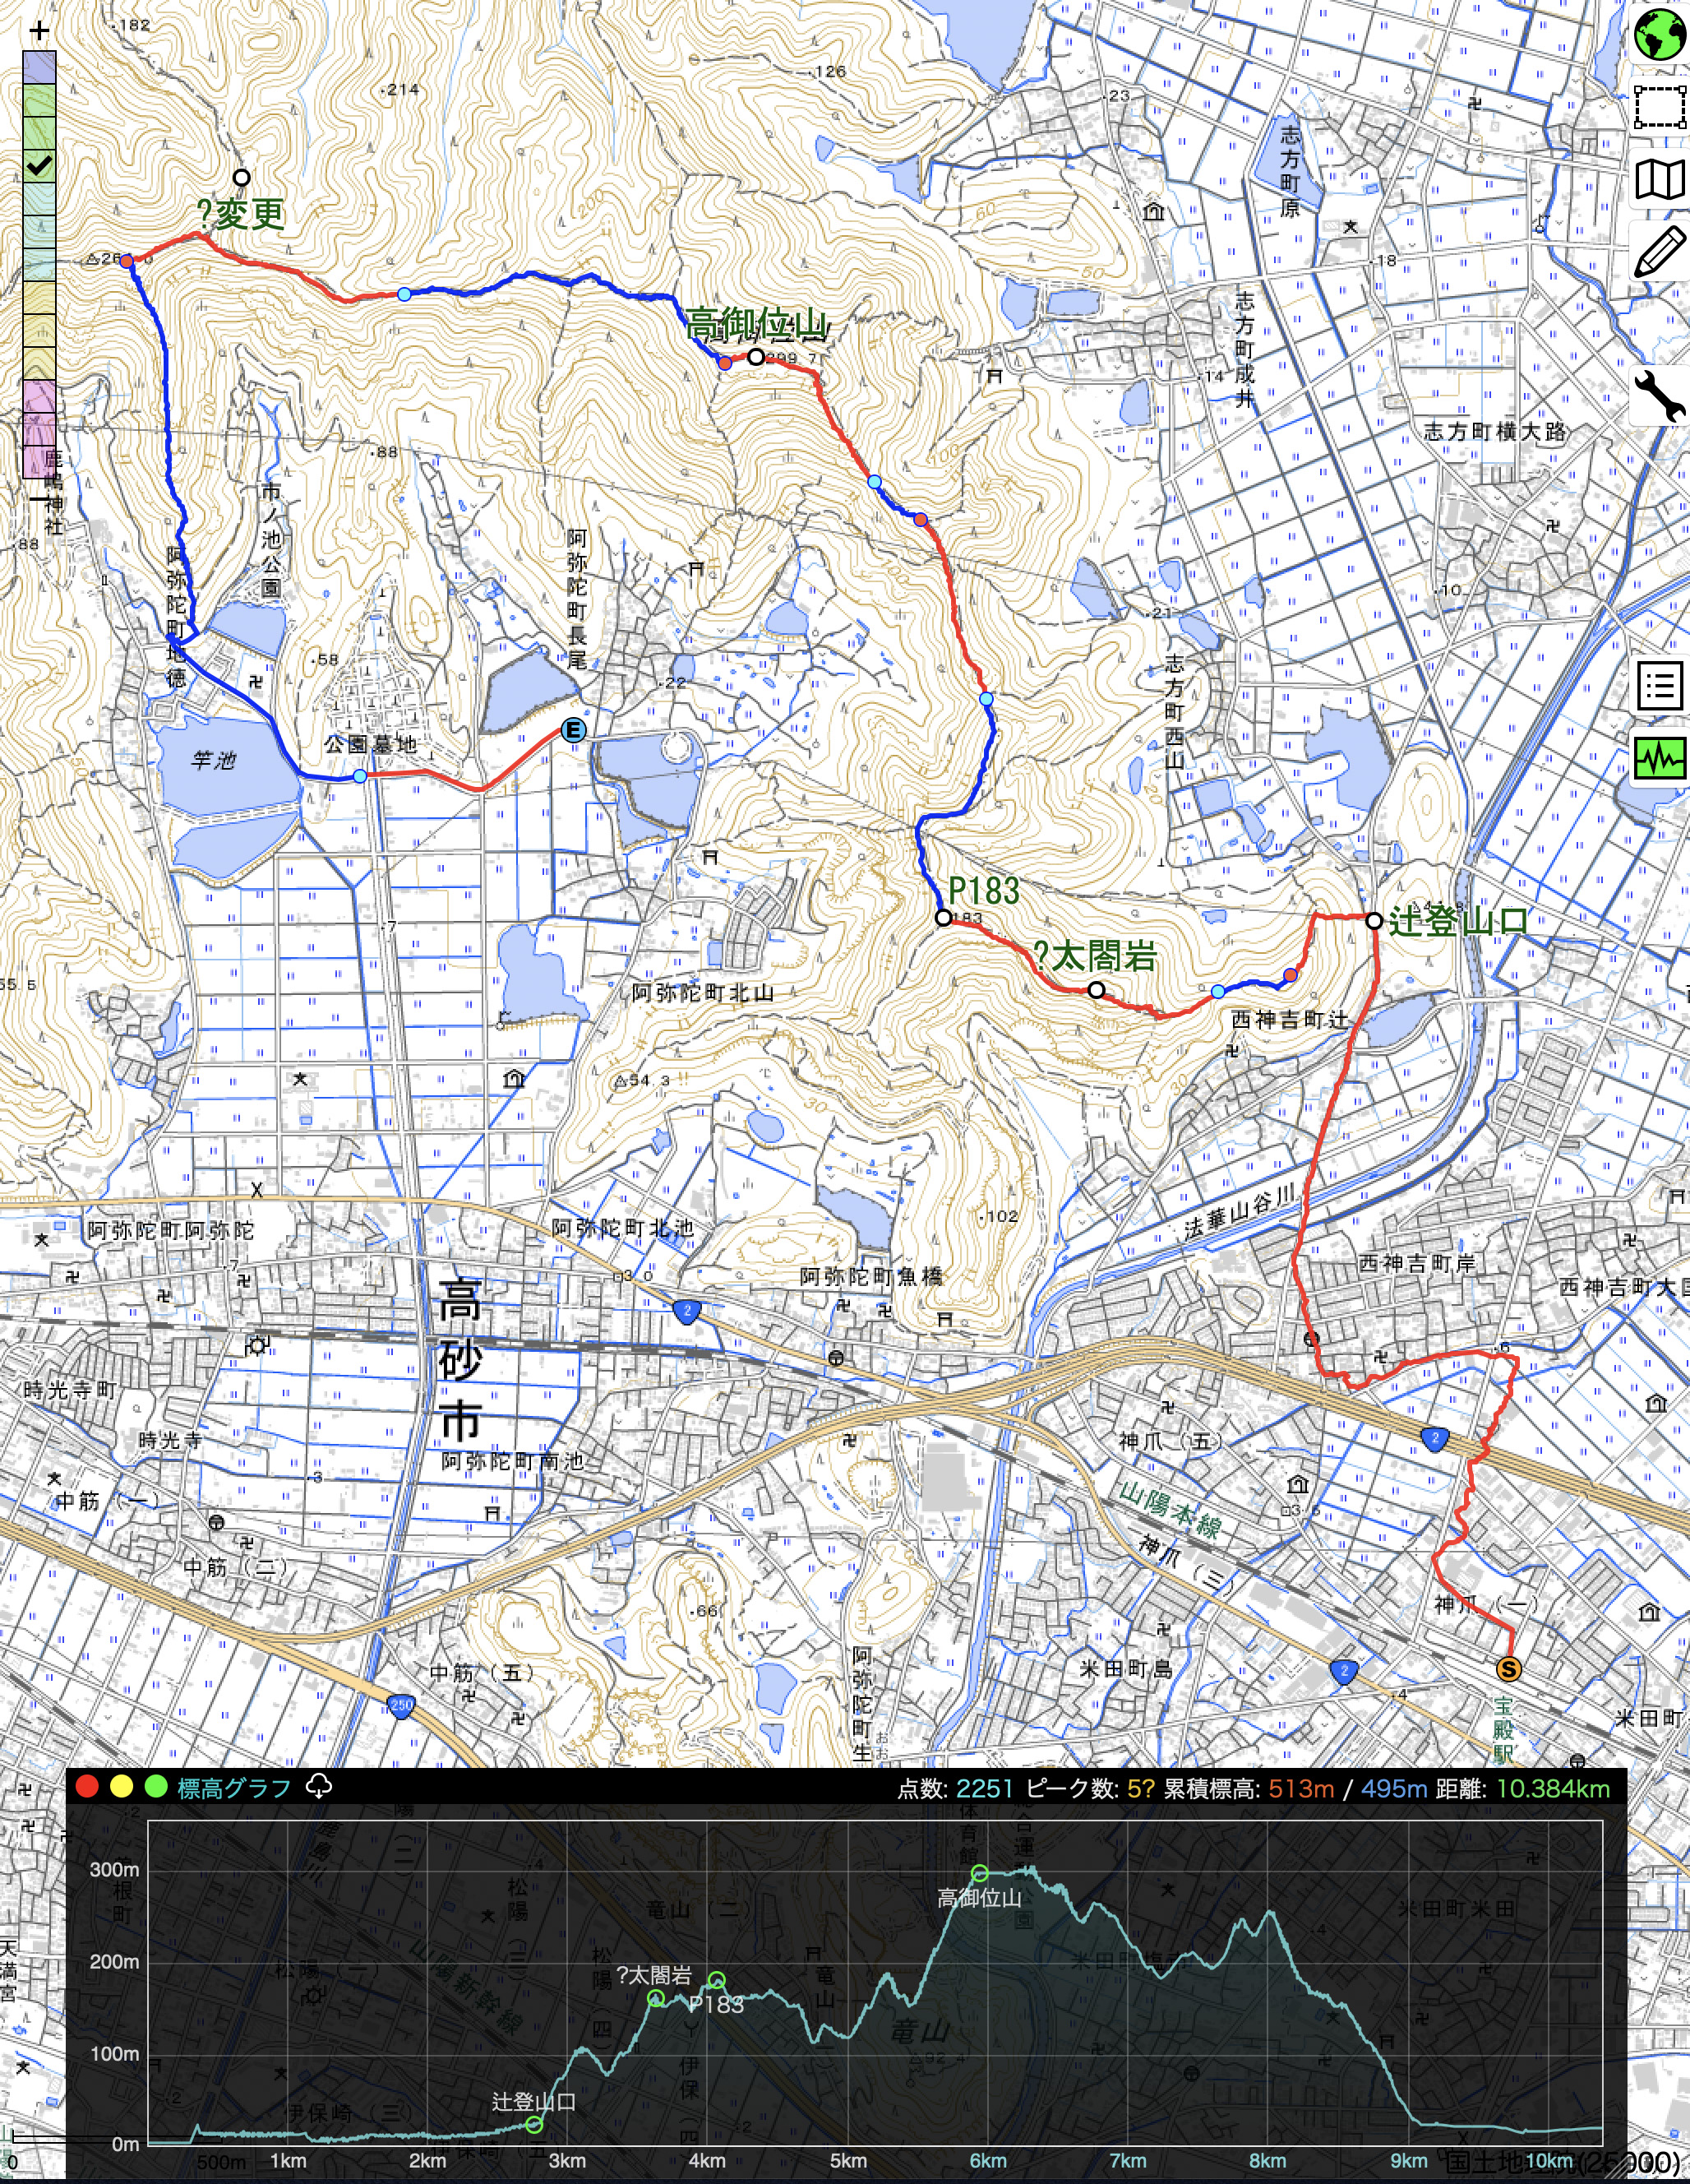Click the orange S start marker

(x=1508, y=1669)
